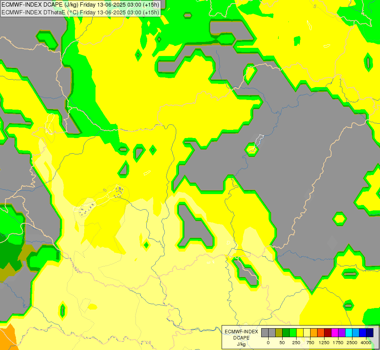This screenshot has height=350, width=380.
Task: Select the navy legend swatch
Action: pos(370,332)
